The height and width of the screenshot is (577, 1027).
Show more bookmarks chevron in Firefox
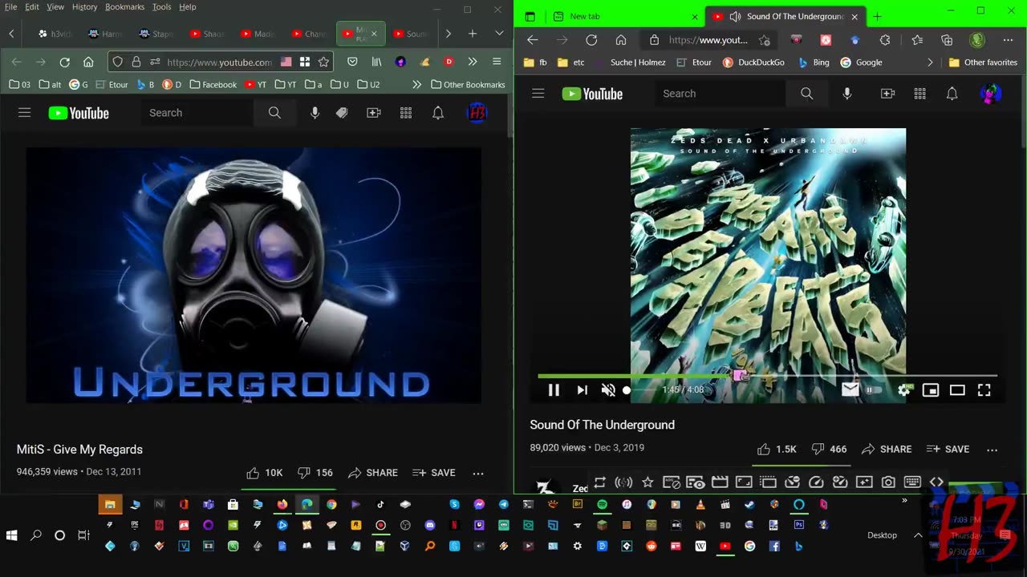417,84
